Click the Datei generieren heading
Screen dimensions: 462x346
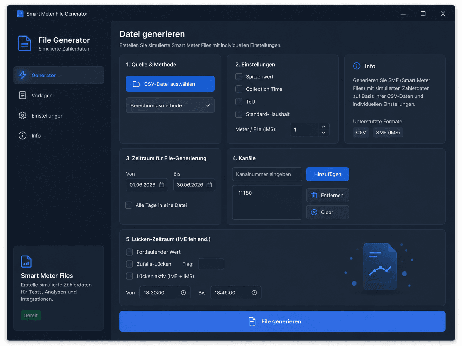coord(152,34)
